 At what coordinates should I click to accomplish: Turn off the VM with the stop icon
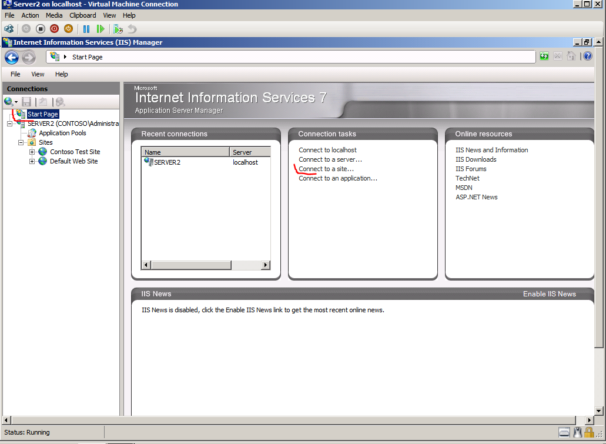point(40,29)
